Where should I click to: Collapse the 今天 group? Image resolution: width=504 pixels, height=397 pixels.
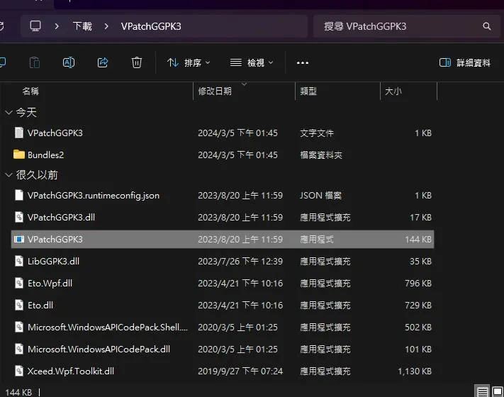click(x=9, y=113)
